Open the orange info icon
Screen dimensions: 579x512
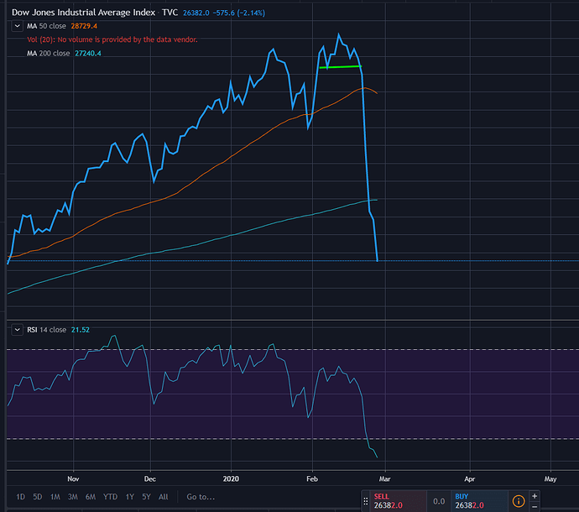(519, 501)
